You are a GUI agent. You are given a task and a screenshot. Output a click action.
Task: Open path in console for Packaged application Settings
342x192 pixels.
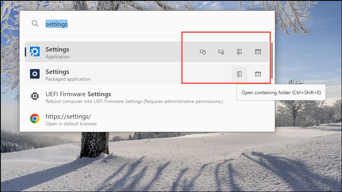(x=258, y=74)
